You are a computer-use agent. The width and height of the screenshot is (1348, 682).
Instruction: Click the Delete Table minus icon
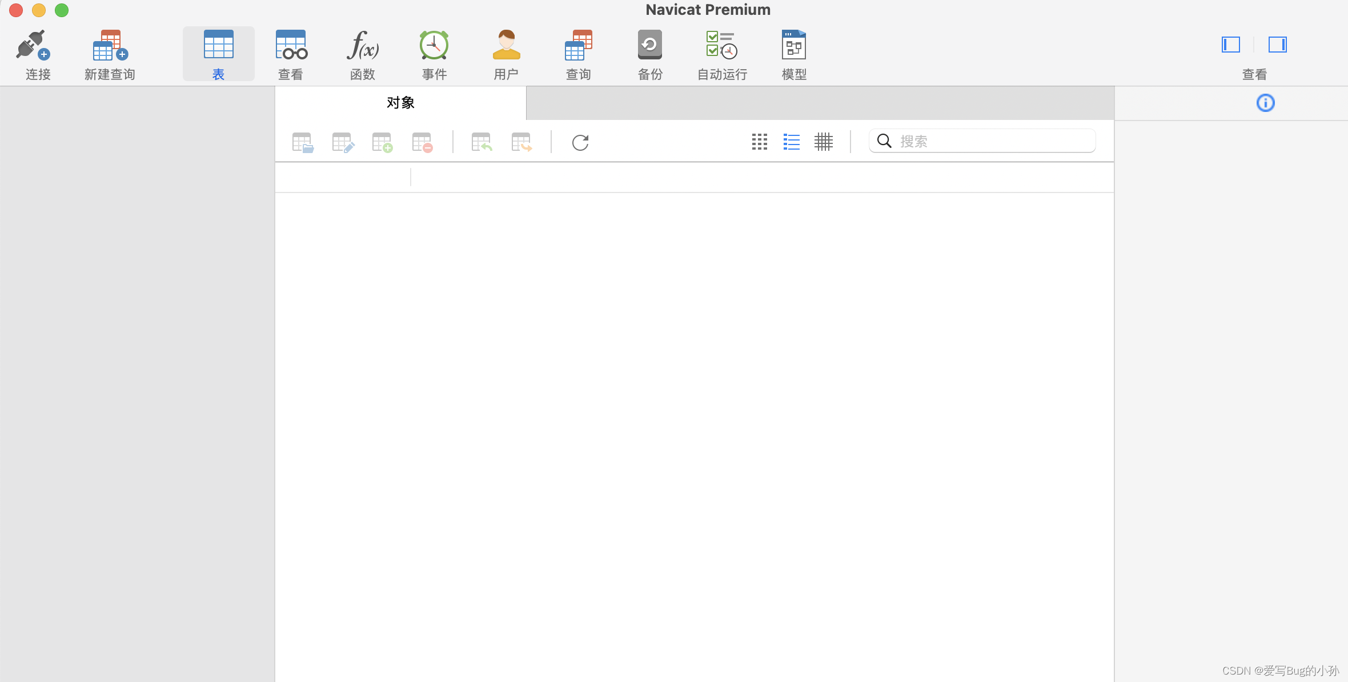click(x=422, y=142)
